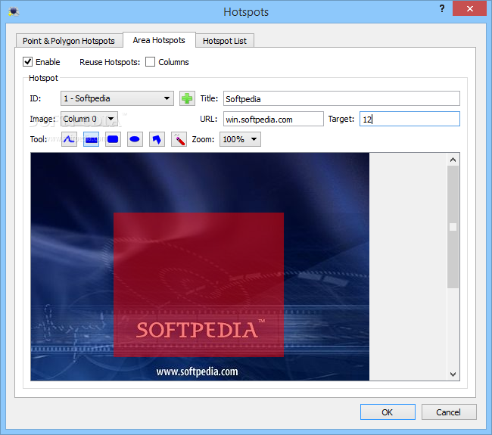Open the Zoom 100% dropdown
The width and height of the screenshot is (492, 435).
pos(240,139)
